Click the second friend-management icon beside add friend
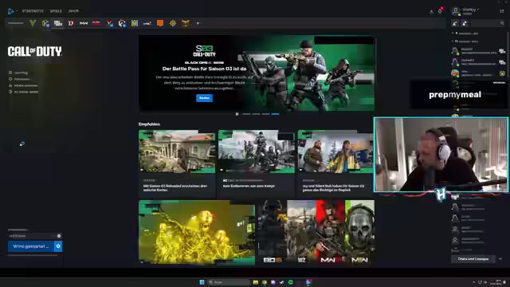 coord(465,23)
